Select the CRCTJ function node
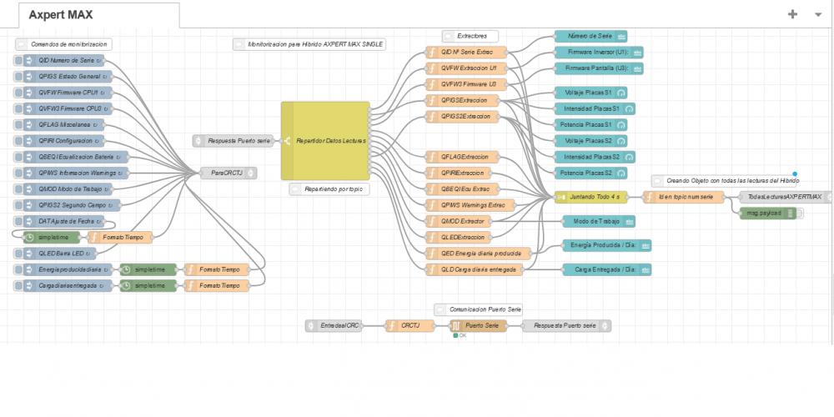 409,325
